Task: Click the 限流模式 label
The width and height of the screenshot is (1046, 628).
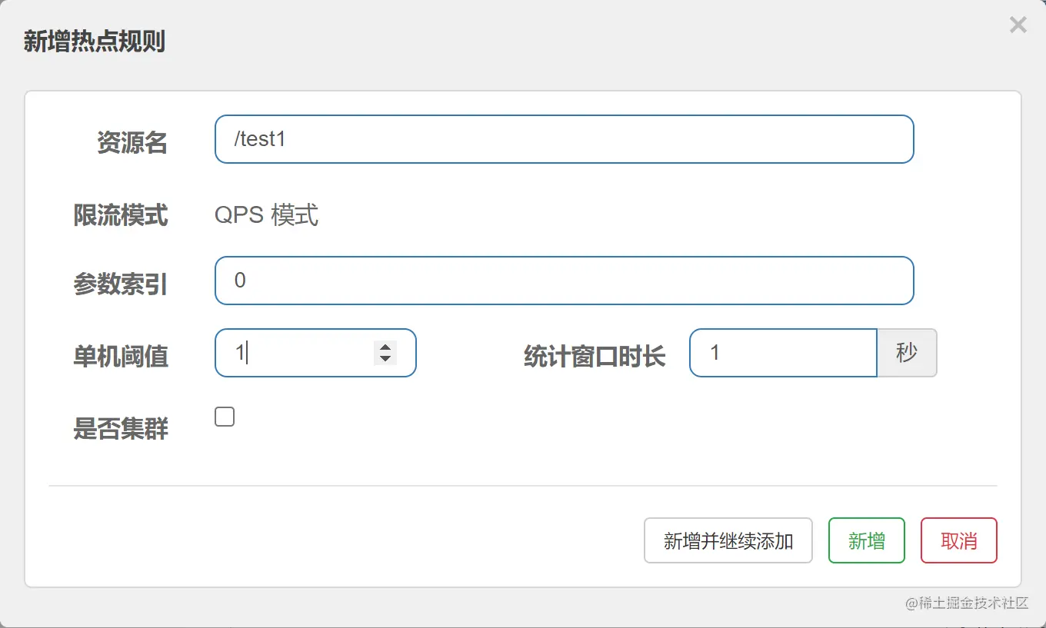Action: [121, 215]
